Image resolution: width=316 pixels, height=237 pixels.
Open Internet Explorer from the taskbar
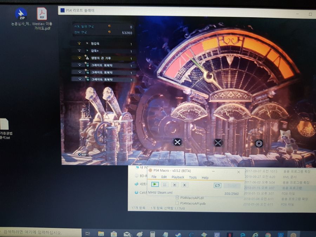255,235
